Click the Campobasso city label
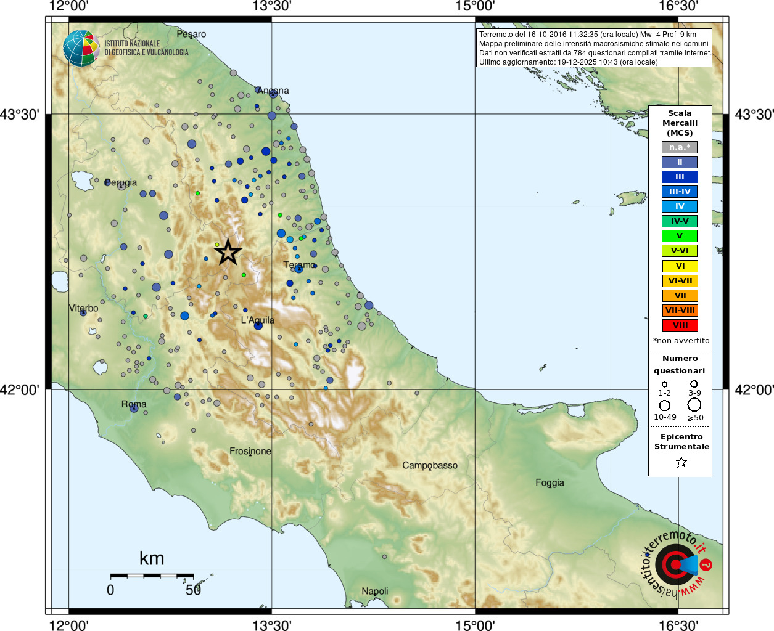The height and width of the screenshot is (631, 774). pos(430,465)
